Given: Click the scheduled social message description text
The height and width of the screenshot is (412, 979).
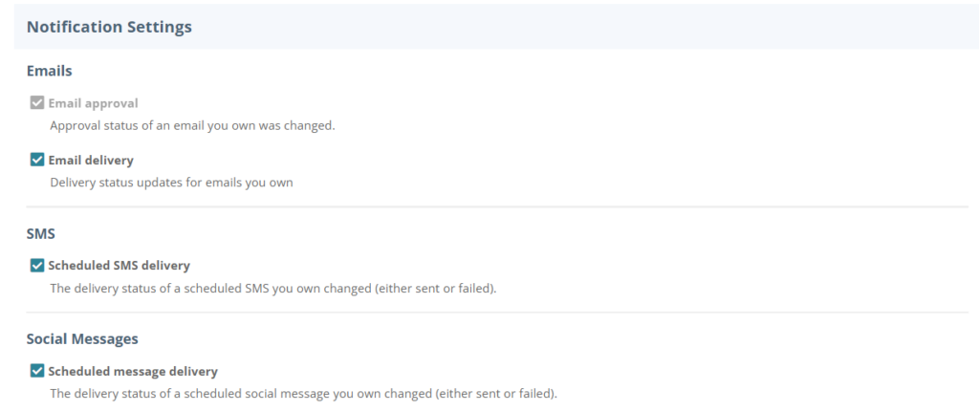Looking at the screenshot, I should 303,395.
